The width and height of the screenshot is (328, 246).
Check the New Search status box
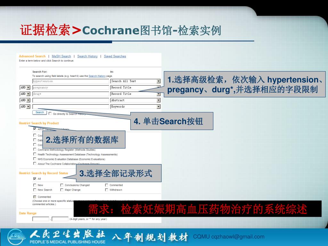click(x=35, y=190)
